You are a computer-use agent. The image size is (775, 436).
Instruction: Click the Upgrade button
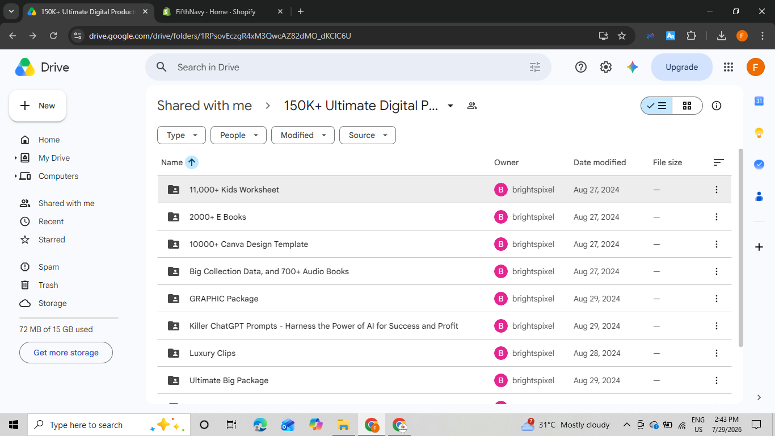681,67
